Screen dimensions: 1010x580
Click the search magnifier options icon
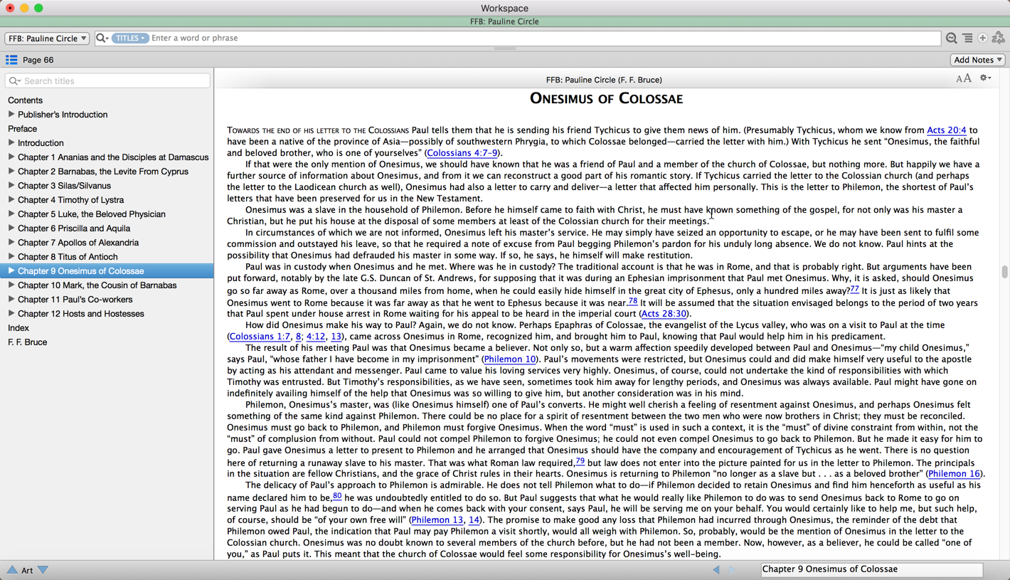pos(102,38)
